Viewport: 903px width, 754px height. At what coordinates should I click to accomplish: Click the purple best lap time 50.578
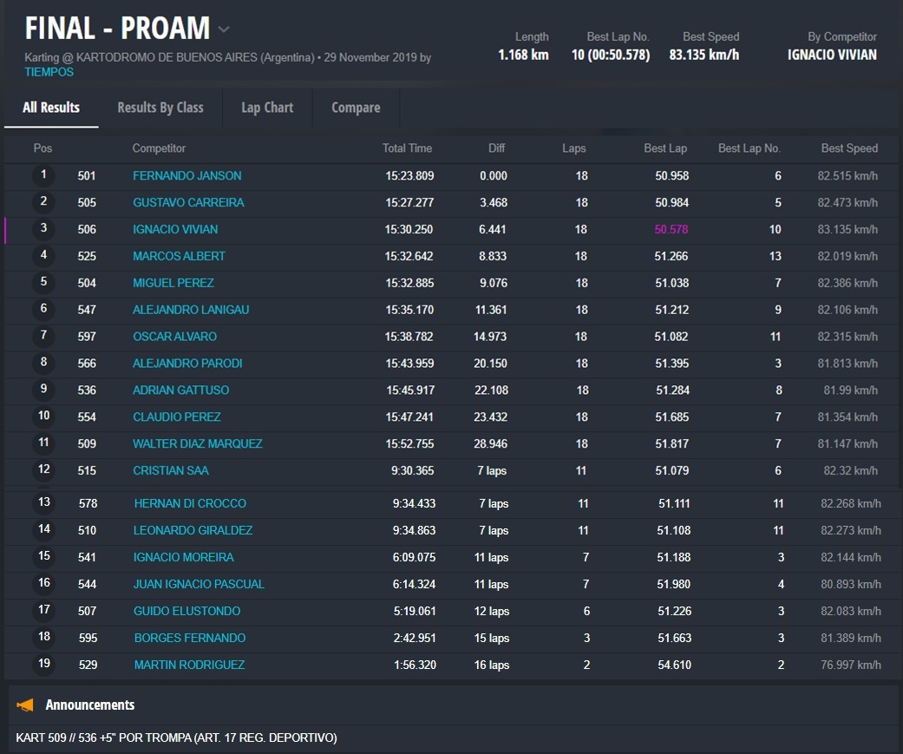coord(671,230)
